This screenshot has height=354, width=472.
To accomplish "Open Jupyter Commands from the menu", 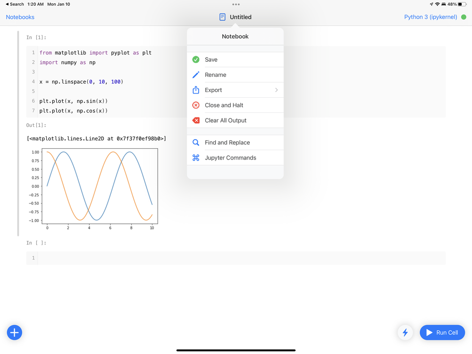I will [235, 158].
